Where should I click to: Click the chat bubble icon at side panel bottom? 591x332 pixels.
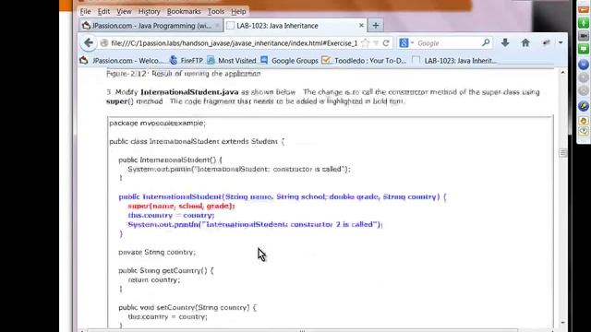[x=584, y=132]
